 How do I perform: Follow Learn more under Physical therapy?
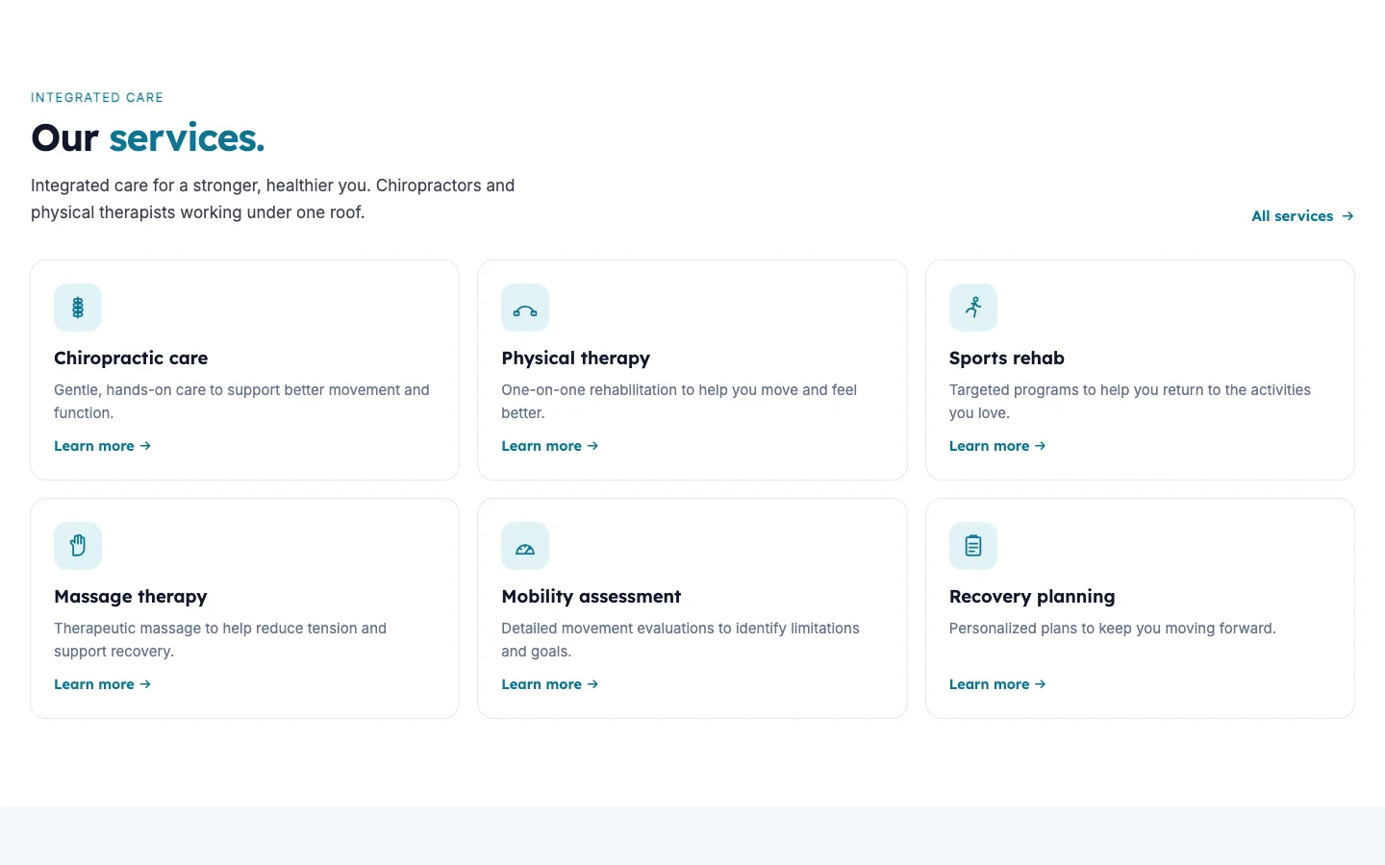(550, 446)
